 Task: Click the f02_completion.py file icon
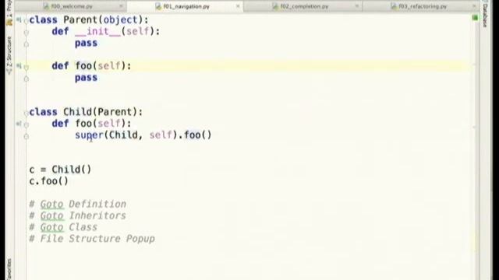[275, 6]
